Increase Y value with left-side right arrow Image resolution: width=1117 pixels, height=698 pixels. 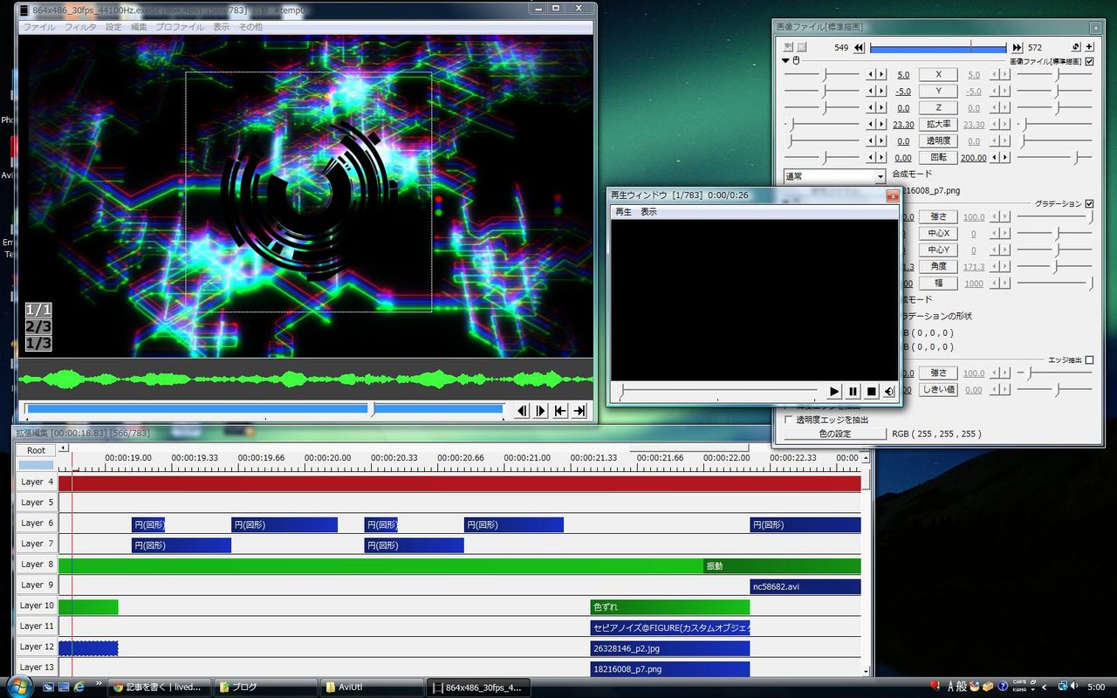coord(881,92)
